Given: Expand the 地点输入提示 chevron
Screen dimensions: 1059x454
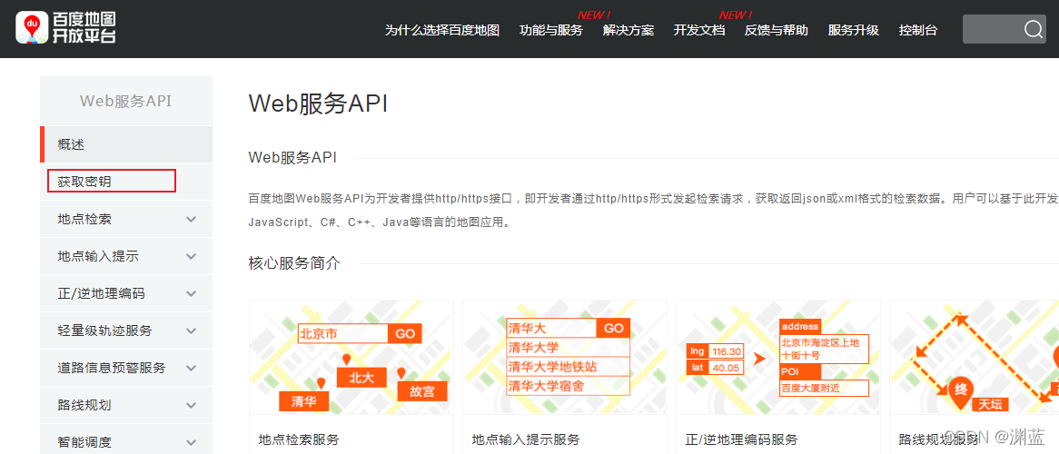Looking at the screenshot, I should (x=191, y=257).
